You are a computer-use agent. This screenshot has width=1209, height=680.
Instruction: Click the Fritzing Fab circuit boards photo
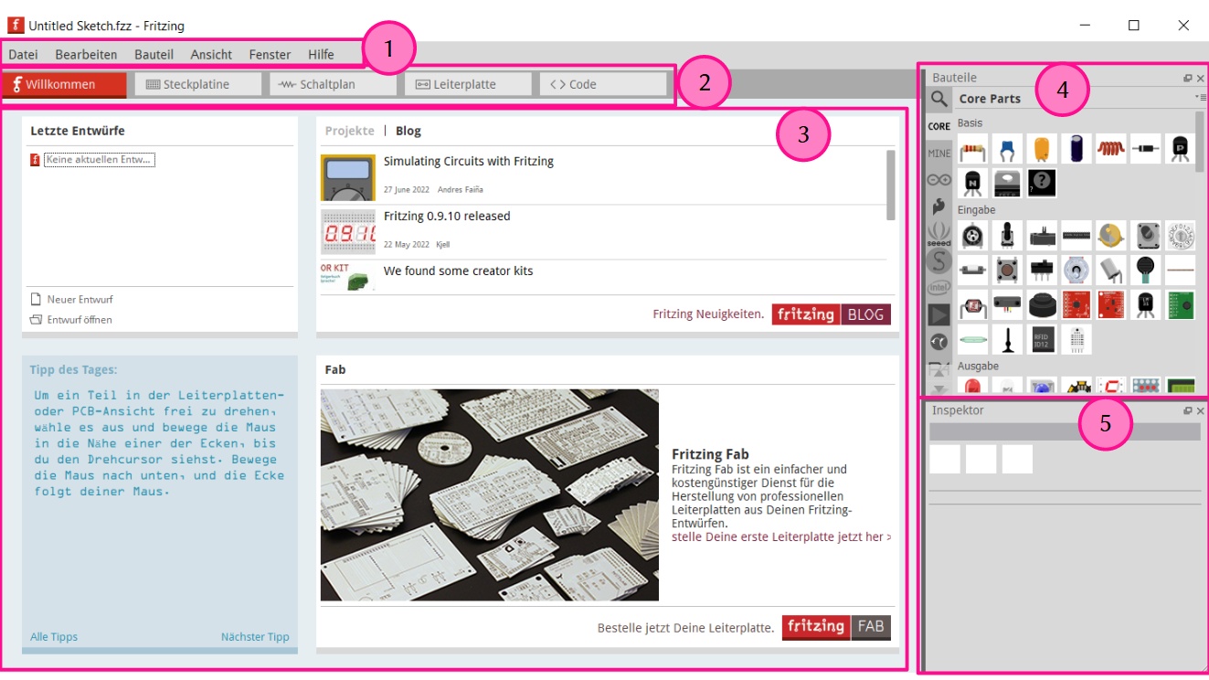(490, 495)
